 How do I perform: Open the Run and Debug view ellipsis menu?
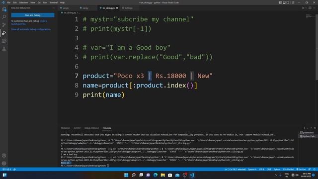point(54,8)
